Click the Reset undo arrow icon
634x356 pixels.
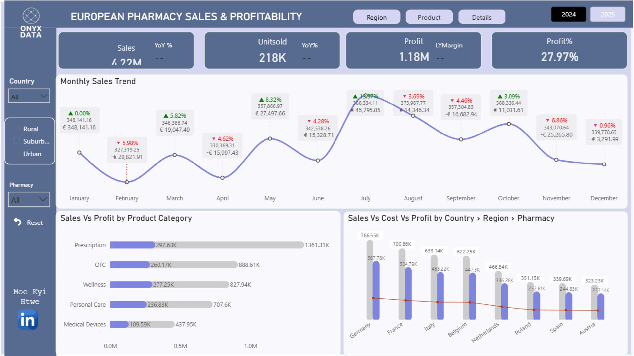coord(18,222)
